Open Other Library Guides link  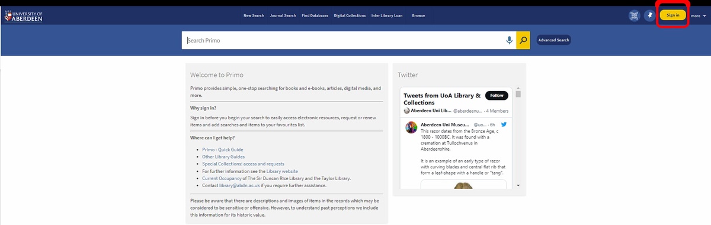pyautogui.click(x=223, y=156)
